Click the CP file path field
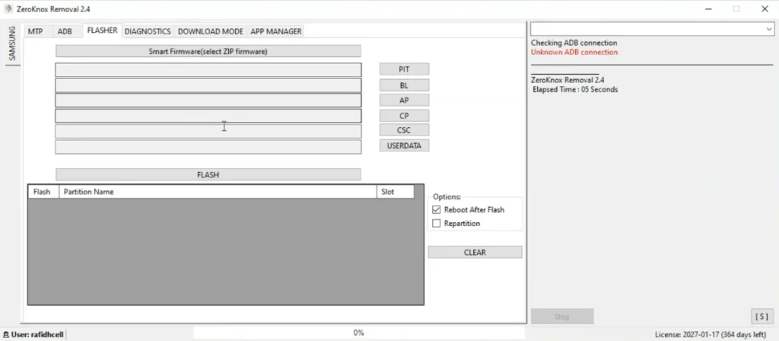 click(208, 116)
